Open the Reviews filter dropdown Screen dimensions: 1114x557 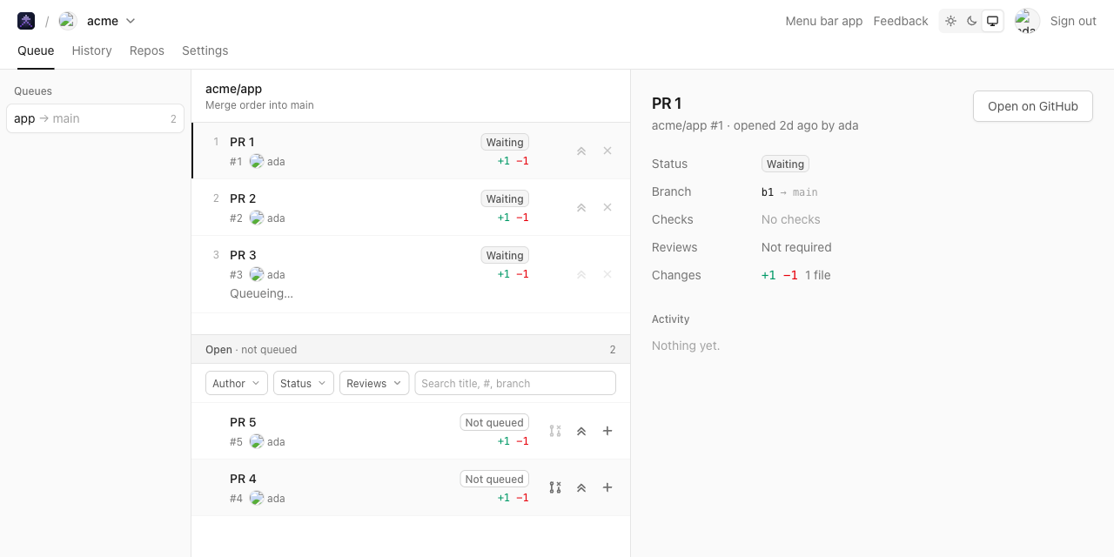coord(374,383)
